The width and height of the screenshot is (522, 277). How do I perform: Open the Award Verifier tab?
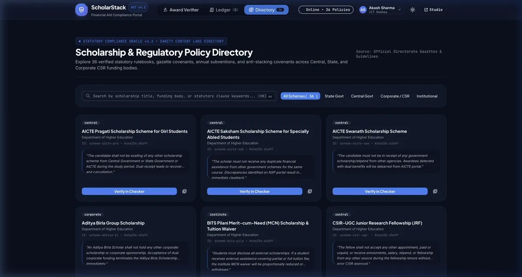[181, 10]
